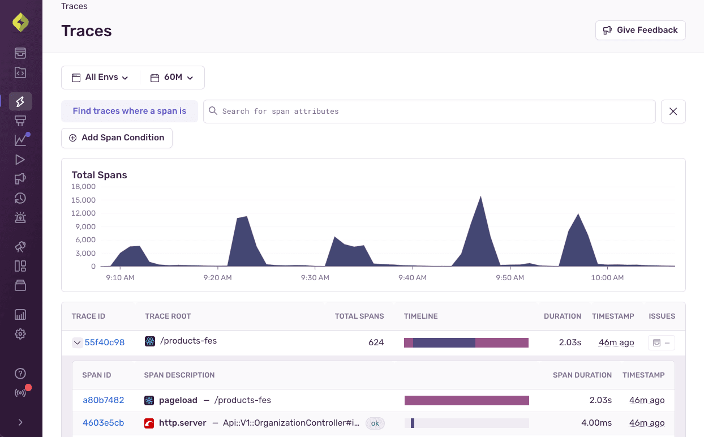Select the 'Find traces where a span is' tab

click(130, 111)
